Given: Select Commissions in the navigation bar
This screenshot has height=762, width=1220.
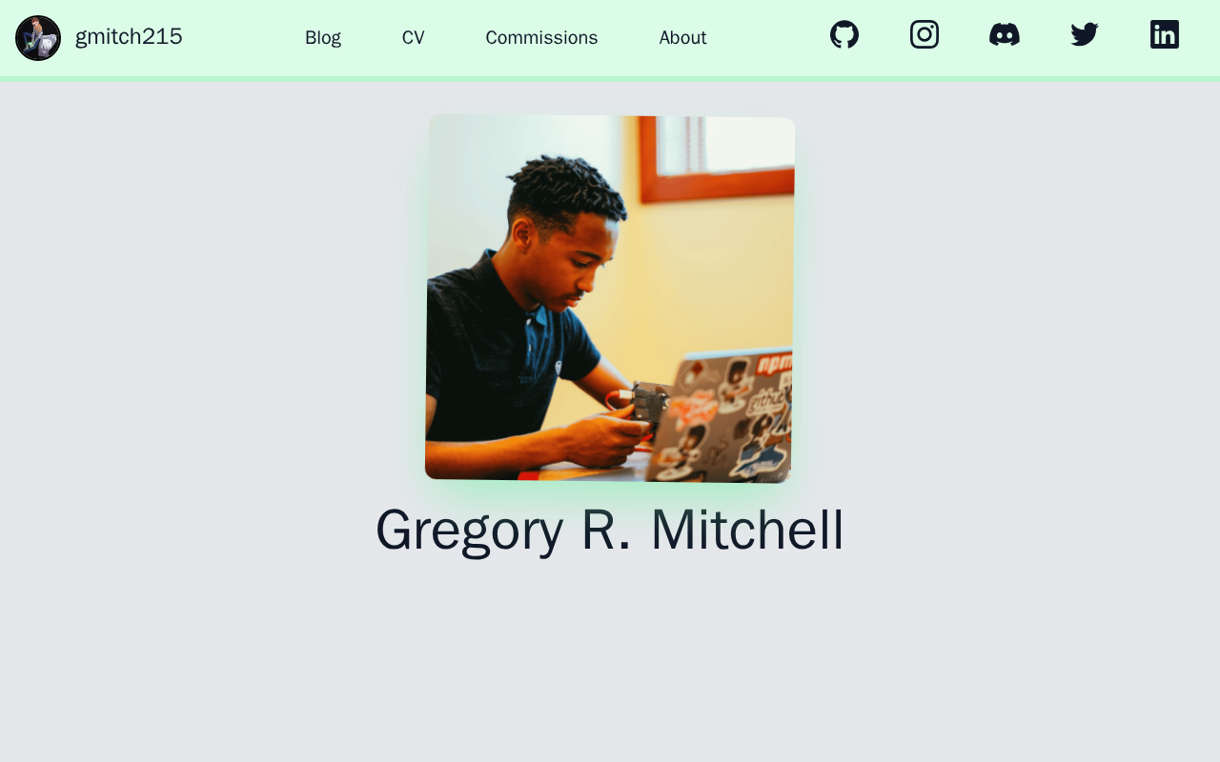Looking at the screenshot, I should coord(541,38).
